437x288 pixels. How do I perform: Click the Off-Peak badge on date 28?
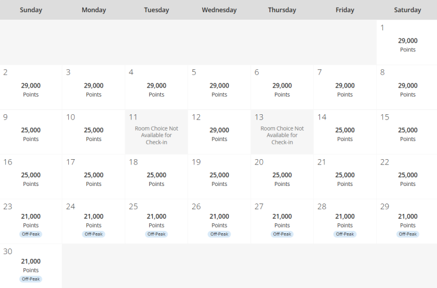pyautogui.click(x=345, y=234)
